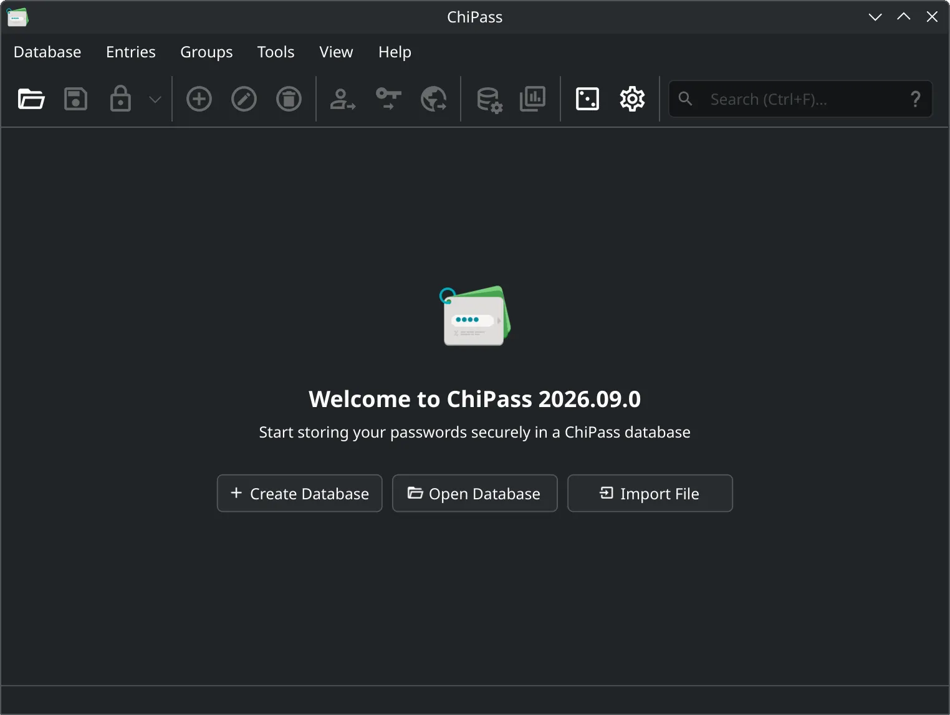Open database settings cylinder-gear icon
950x715 pixels.
click(x=489, y=100)
